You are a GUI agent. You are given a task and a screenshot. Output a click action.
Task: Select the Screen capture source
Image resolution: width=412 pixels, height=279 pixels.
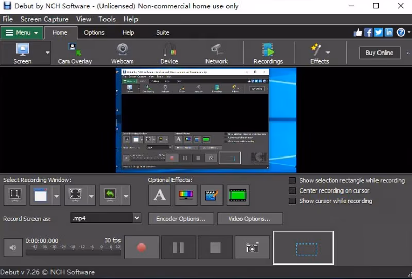click(x=22, y=54)
